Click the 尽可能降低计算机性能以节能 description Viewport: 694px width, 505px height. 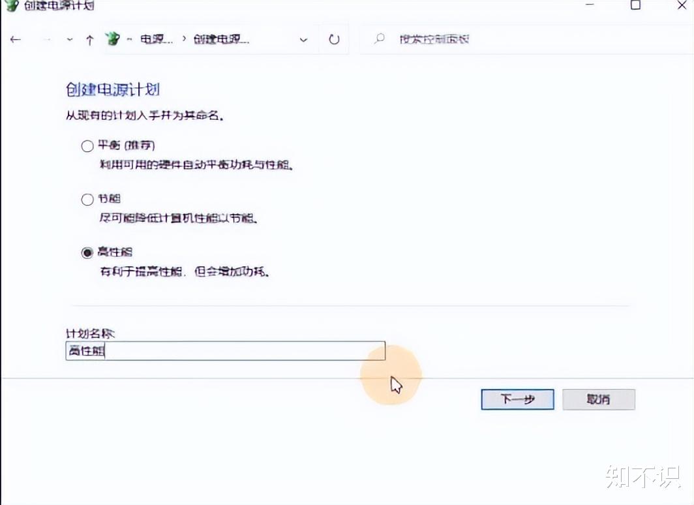178,218
